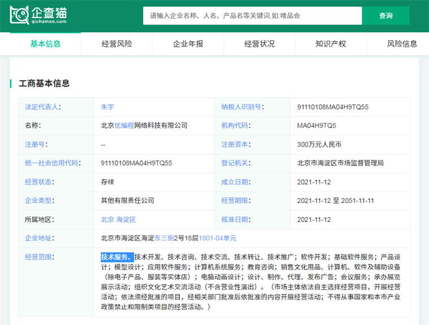Click the 其他有限责任公司 company type value
Viewport: 429px width, 325px height.
[x=128, y=200]
